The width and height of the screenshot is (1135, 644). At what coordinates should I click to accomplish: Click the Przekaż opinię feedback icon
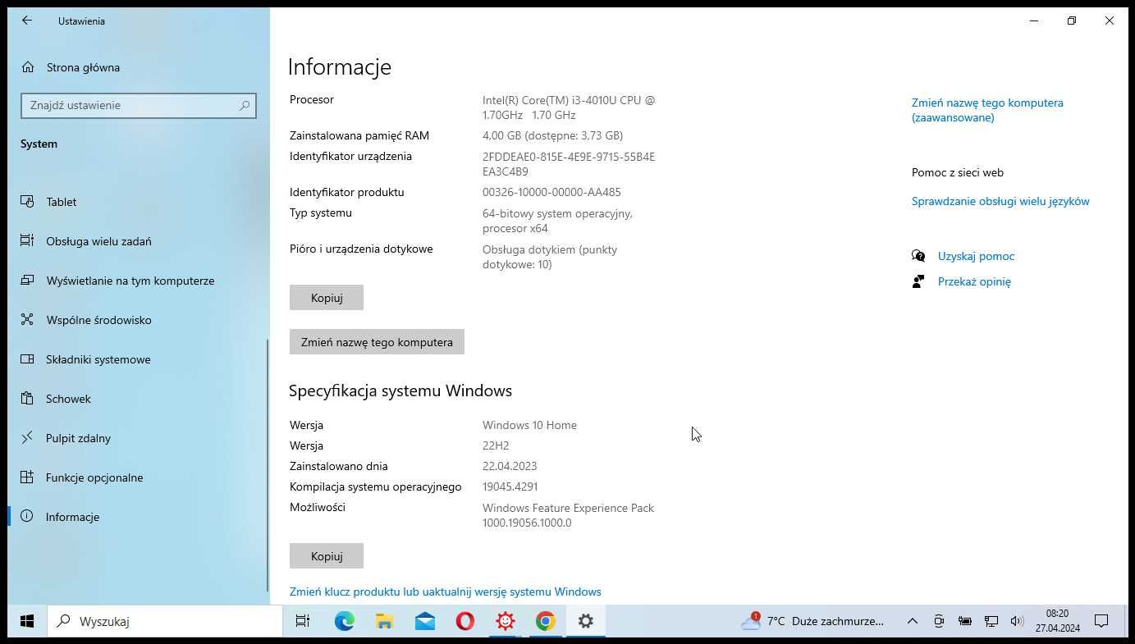click(x=918, y=281)
